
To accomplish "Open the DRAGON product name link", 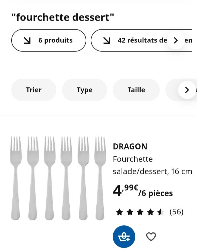I will (130, 146).
